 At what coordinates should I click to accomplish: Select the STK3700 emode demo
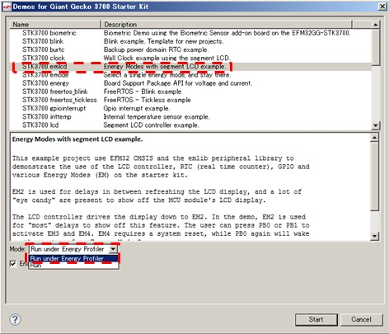tap(45, 75)
